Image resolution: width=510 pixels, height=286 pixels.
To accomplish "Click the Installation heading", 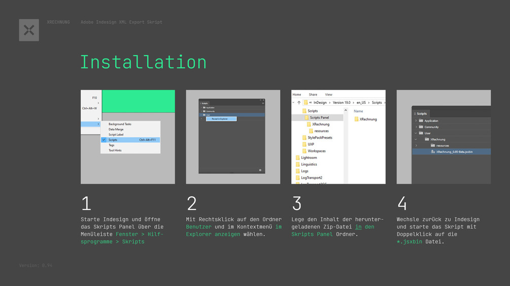I will 144,62.
